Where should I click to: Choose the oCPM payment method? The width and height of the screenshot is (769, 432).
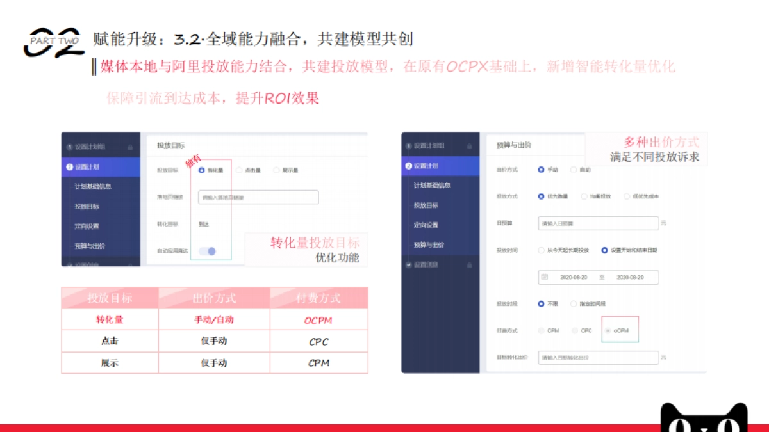point(608,330)
